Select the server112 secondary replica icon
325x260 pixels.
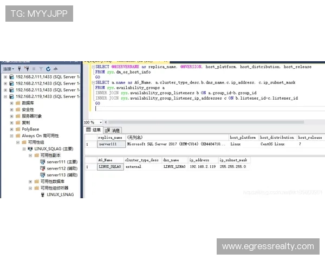tap(42, 168)
